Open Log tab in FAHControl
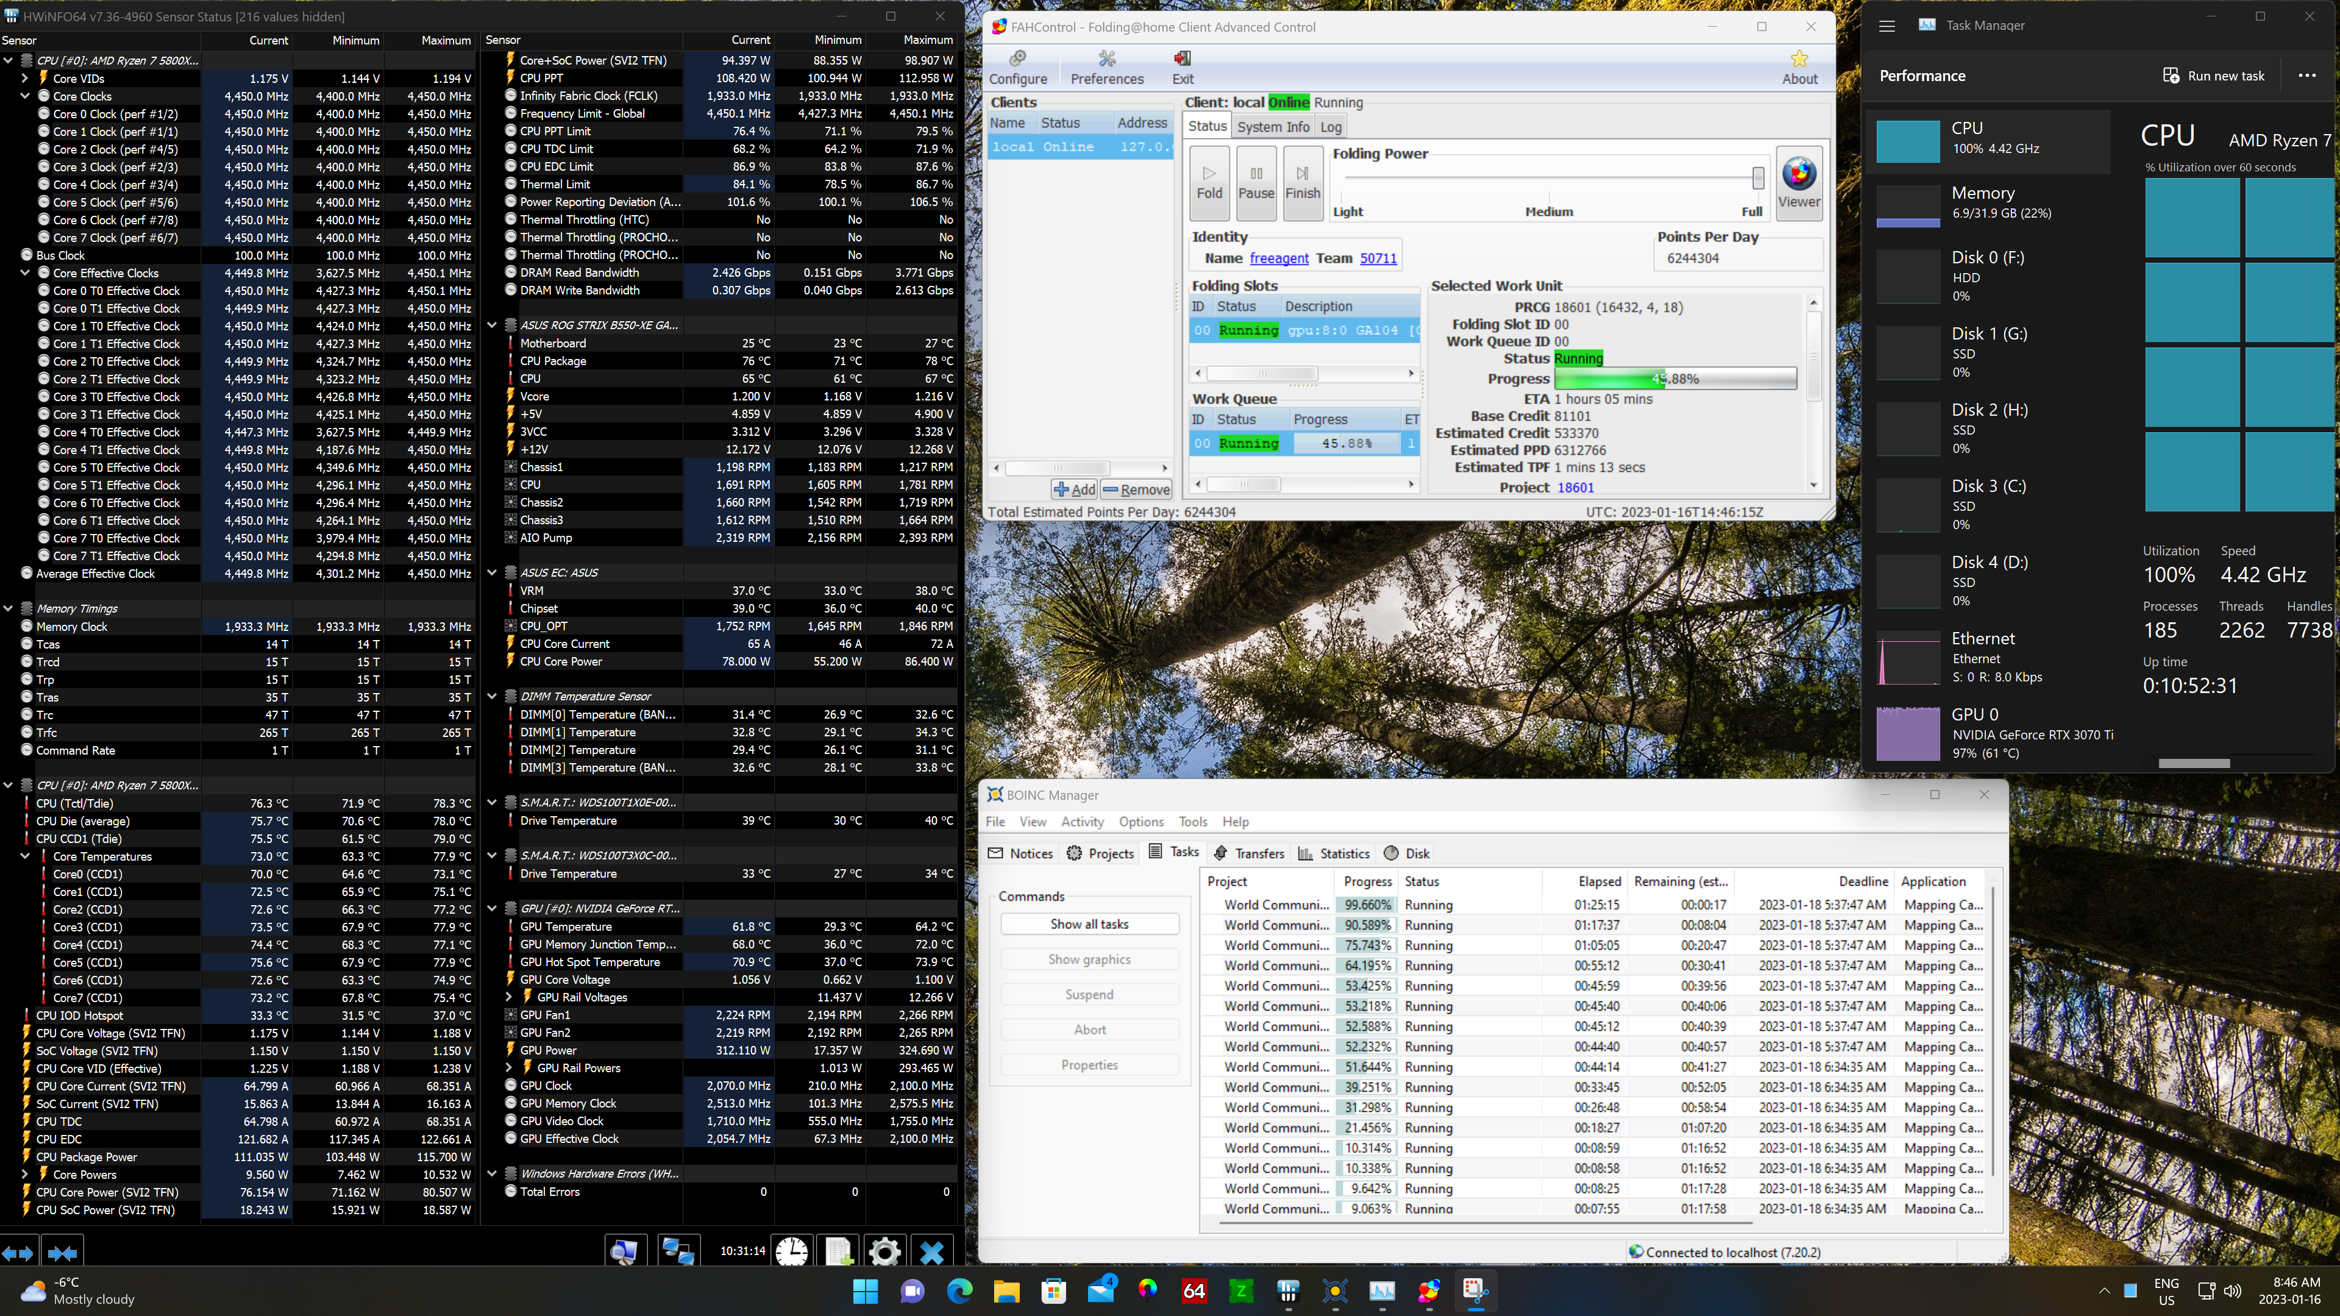This screenshot has height=1316, width=2340. point(1330,126)
